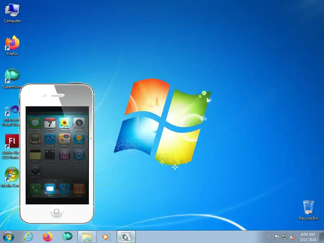Click the Computer desktop icon
The height and width of the screenshot is (243, 324).
12,13
